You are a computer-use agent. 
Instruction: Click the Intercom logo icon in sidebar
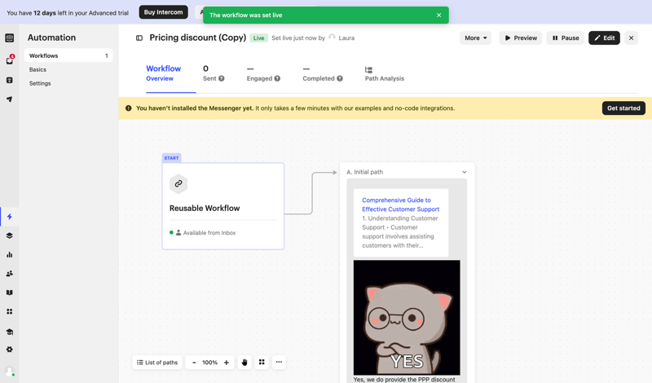tap(10, 37)
